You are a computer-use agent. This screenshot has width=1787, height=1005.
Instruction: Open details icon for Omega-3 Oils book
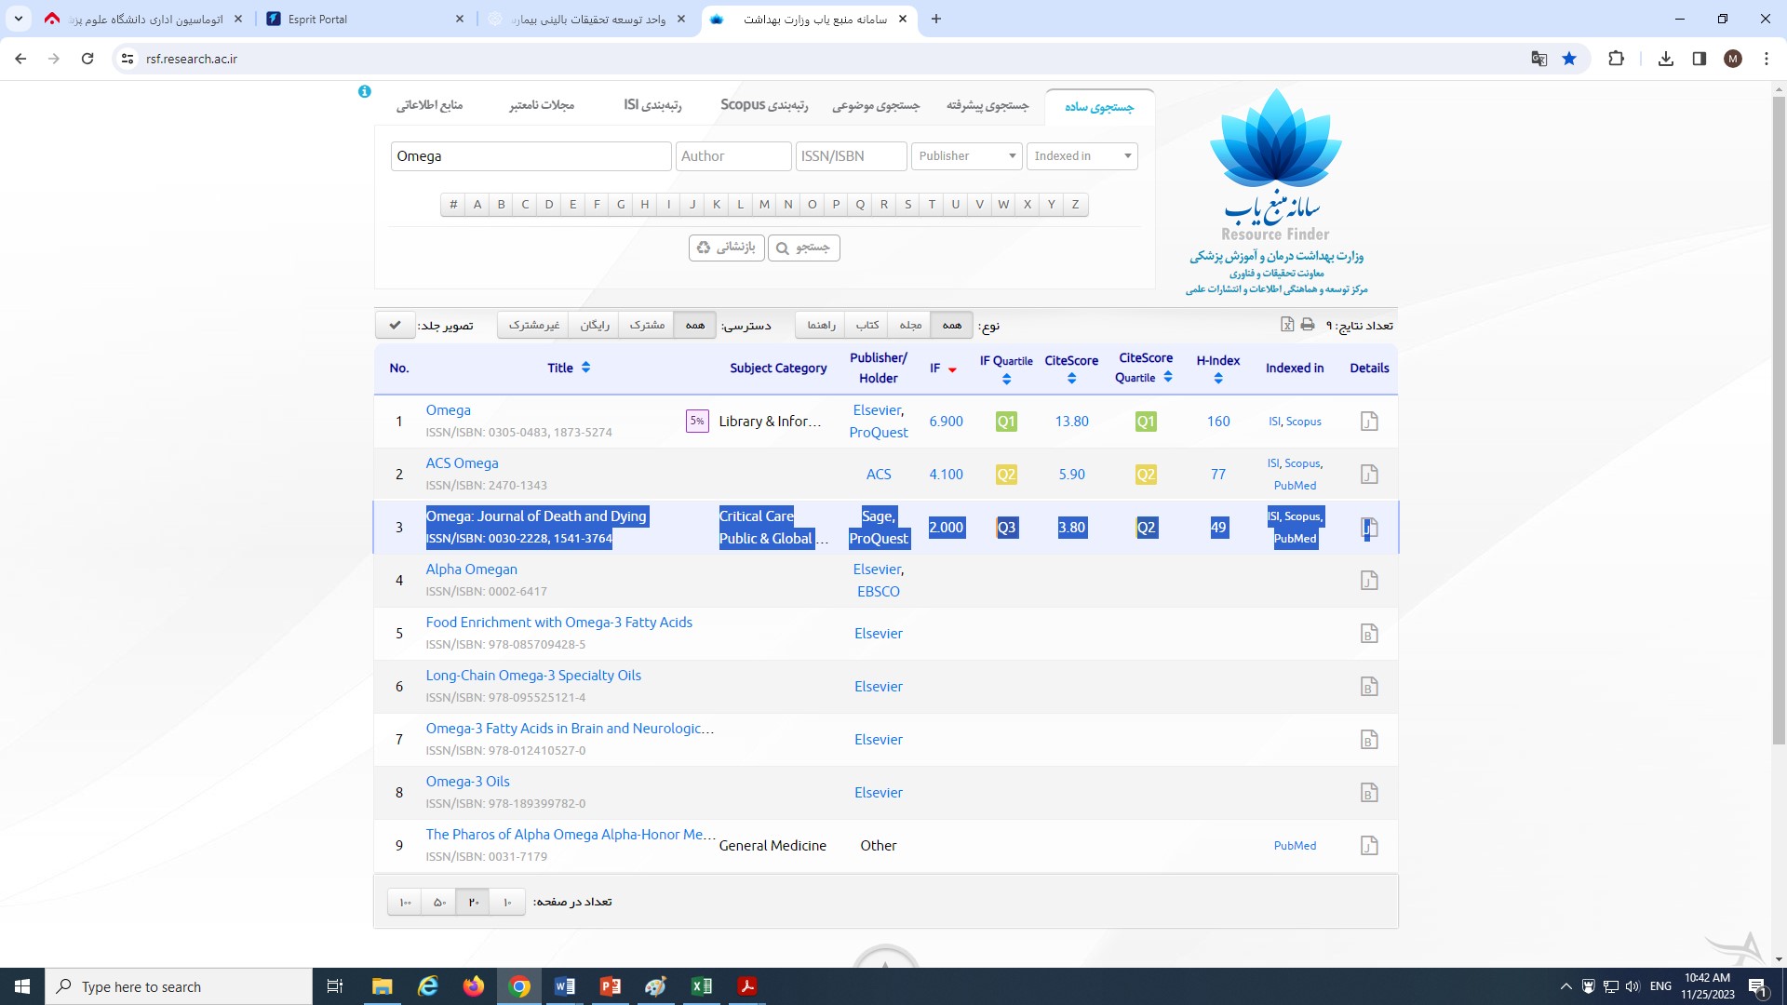tap(1368, 793)
